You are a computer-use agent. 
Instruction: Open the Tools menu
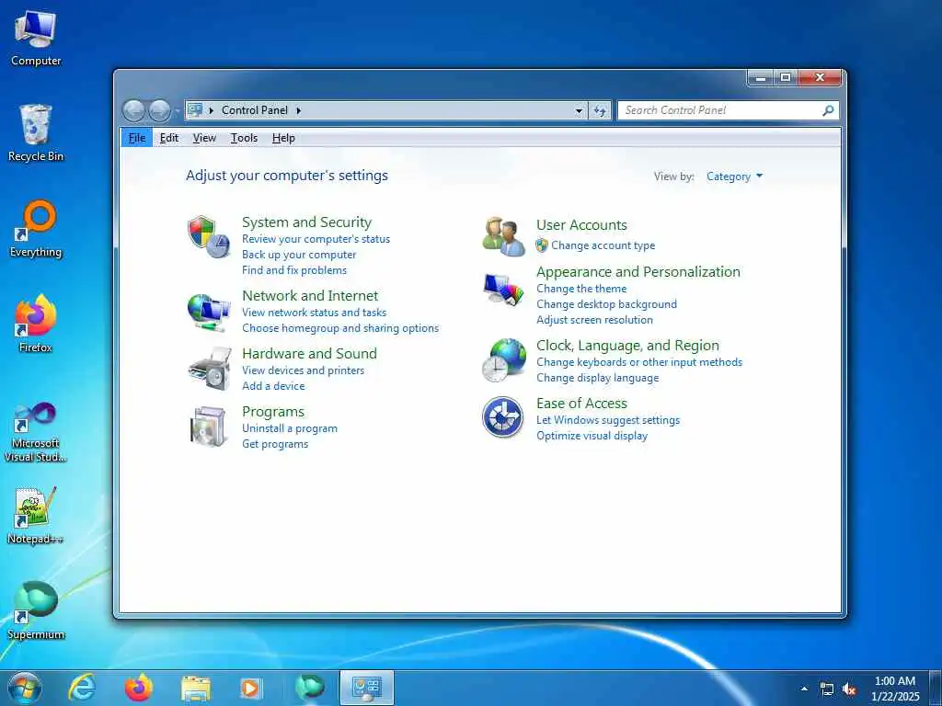(x=244, y=138)
